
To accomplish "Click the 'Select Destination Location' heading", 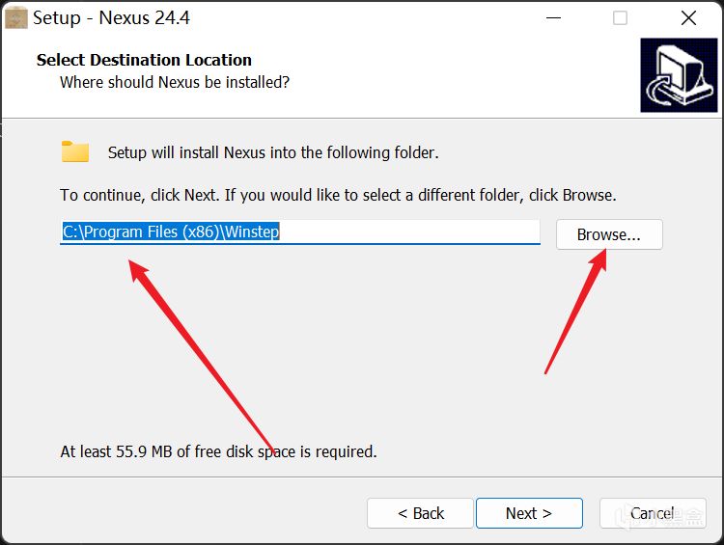I will (x=144, y=60).
